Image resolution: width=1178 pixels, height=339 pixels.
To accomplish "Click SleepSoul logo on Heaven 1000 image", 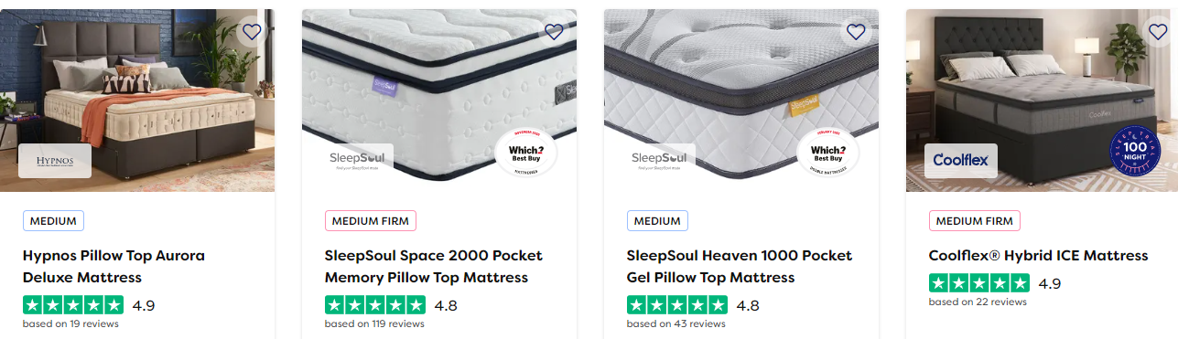I will click(x=659, y=161).
